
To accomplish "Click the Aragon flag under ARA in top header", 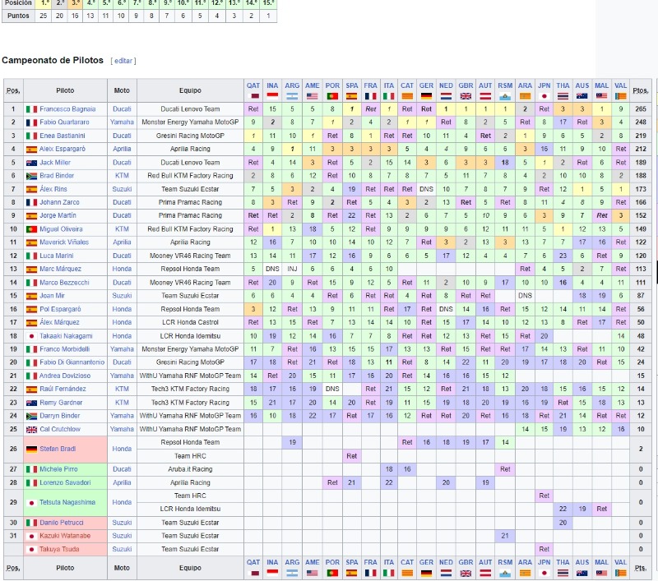I will click(x=525, y=96).
